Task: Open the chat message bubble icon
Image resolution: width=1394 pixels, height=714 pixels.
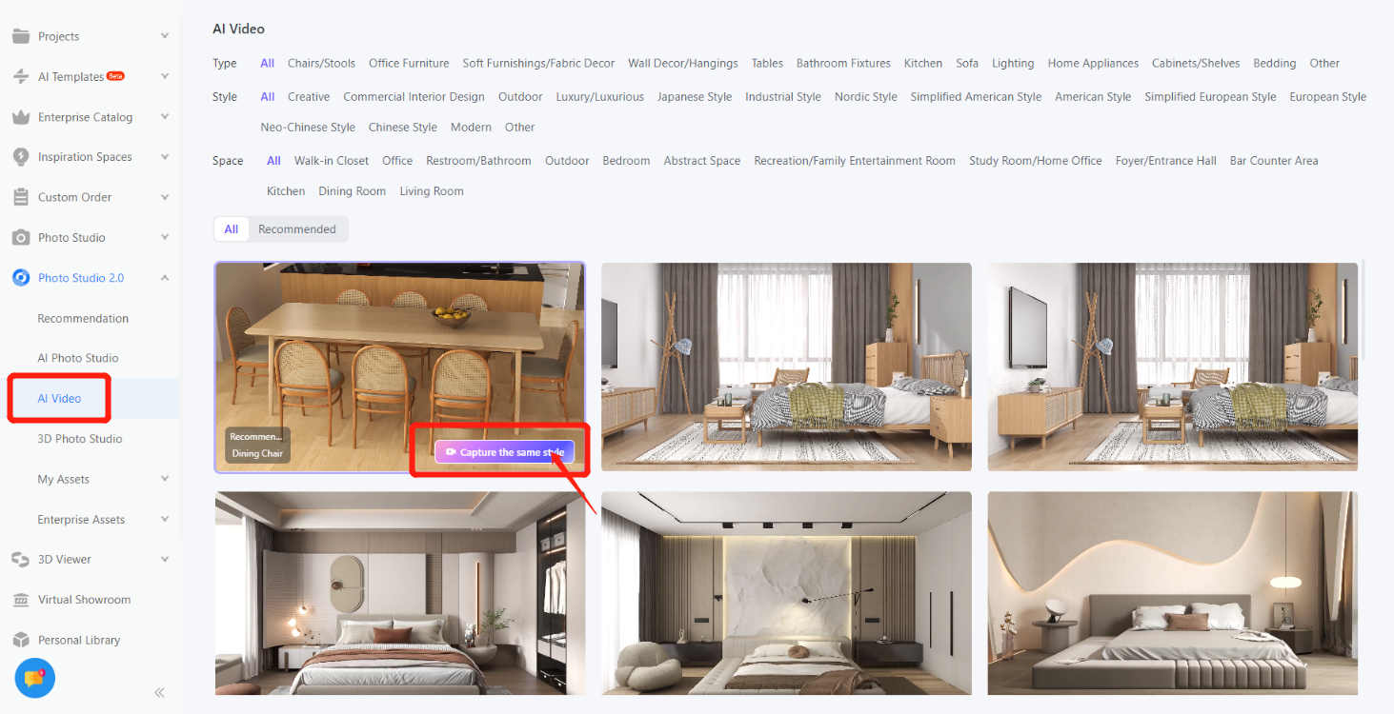Action: tap(35, 679)
